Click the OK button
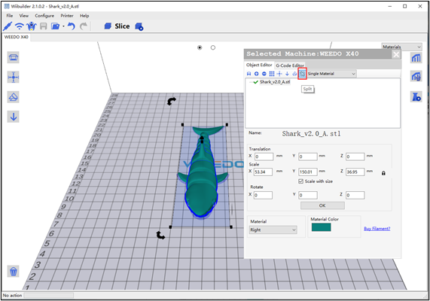 (322, 205)
